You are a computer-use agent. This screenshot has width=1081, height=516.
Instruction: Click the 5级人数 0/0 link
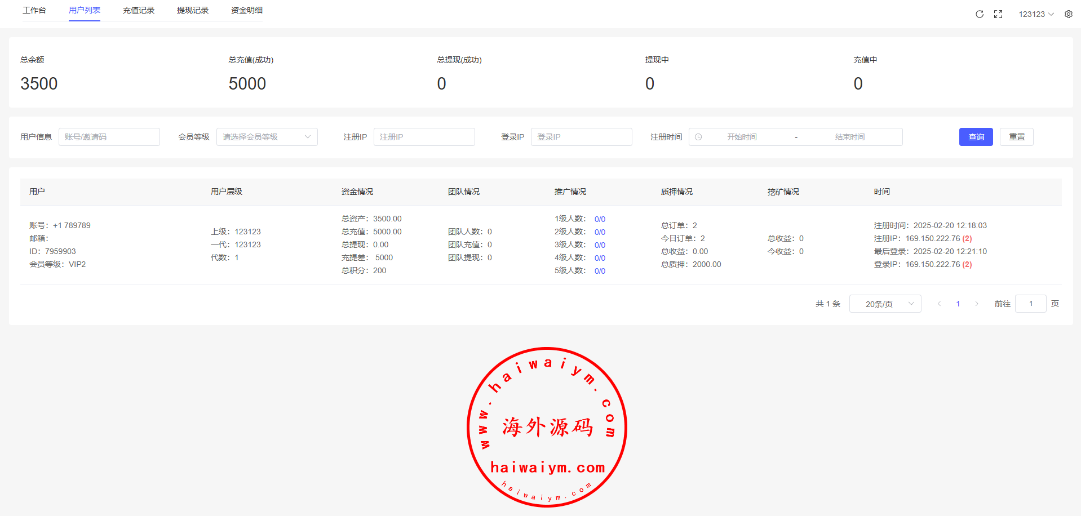pyautogui.click(x=600, y=271)
